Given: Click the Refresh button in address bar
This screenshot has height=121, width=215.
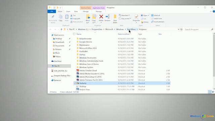Looking at the screenshot, I should [x=181, y=29].
